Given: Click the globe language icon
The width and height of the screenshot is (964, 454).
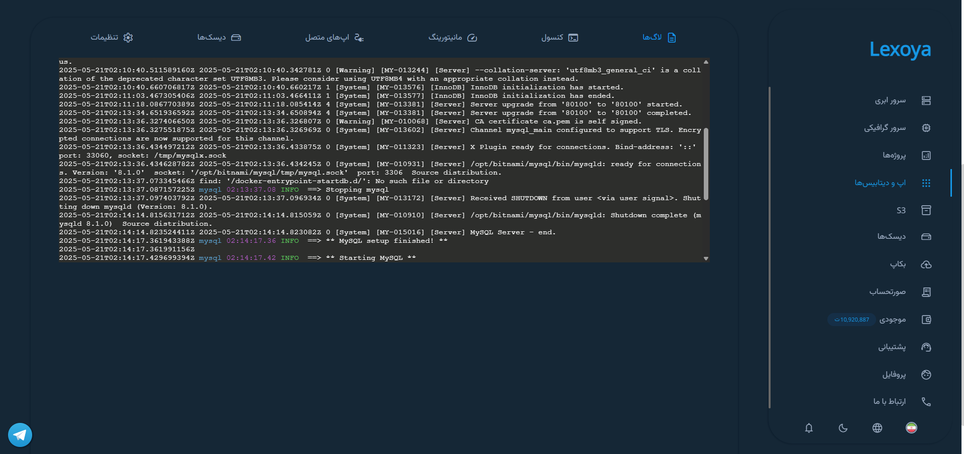Looking at the screenshot, I should (877, 428).
